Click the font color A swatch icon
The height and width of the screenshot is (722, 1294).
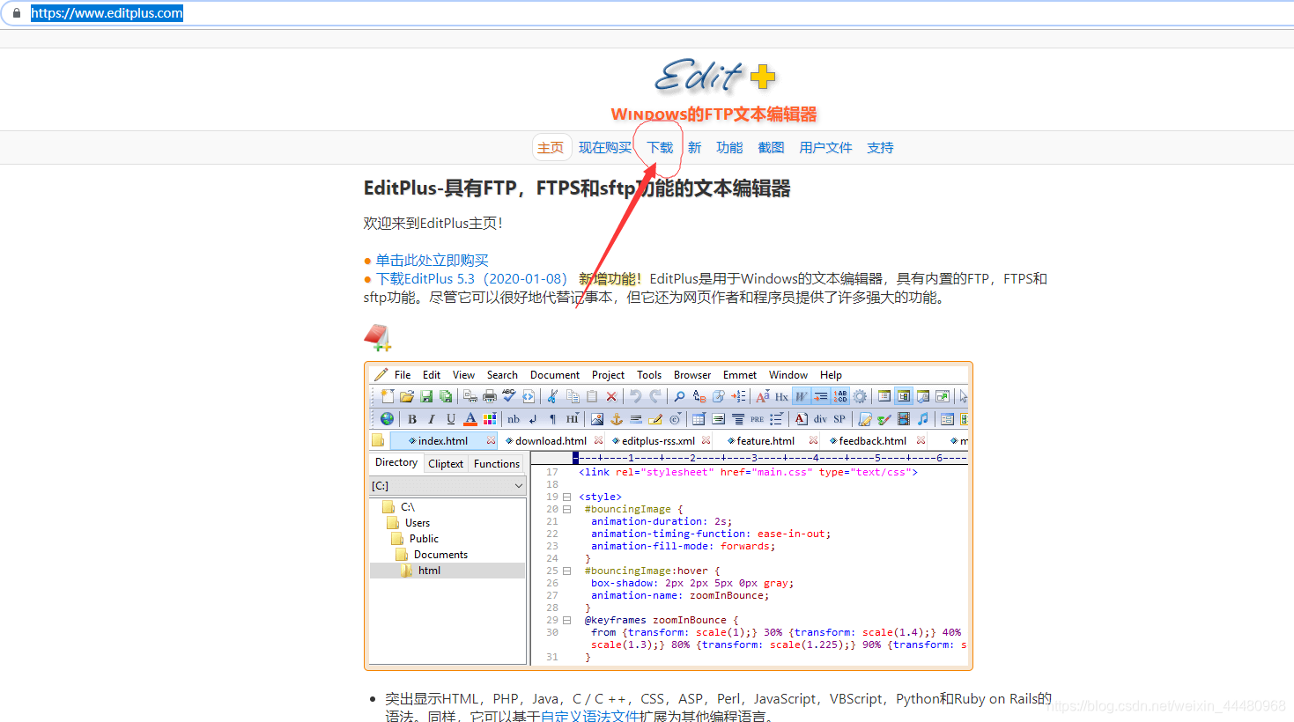470,419
